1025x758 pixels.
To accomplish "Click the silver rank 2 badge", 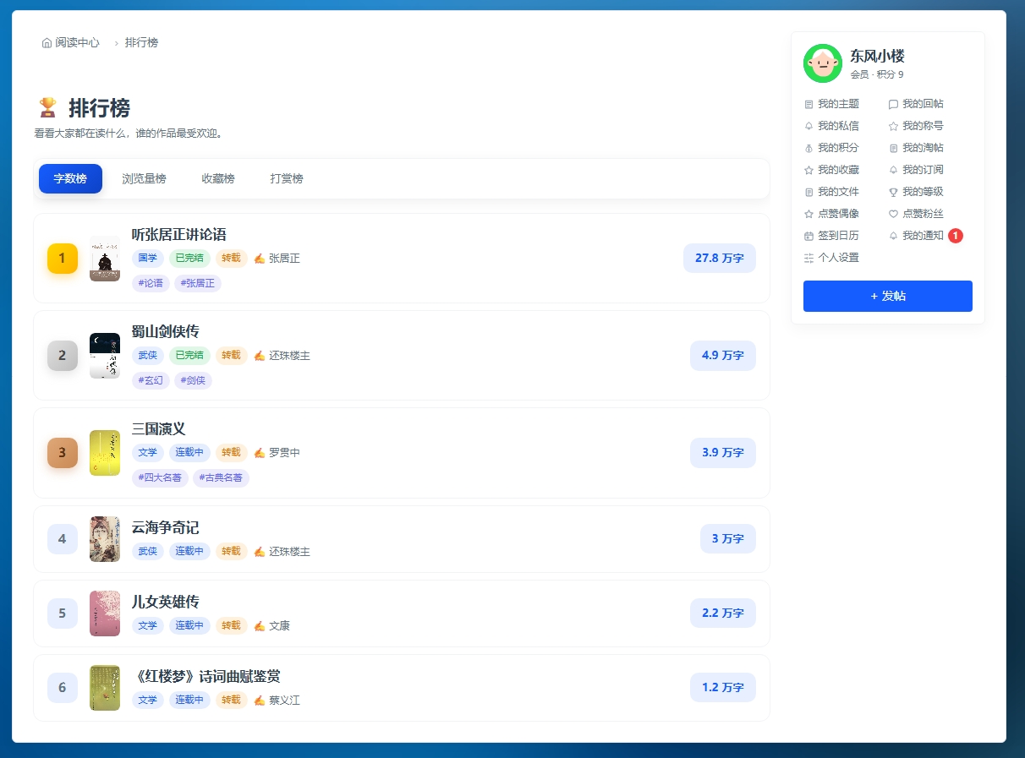I will [x=63, y=356].
